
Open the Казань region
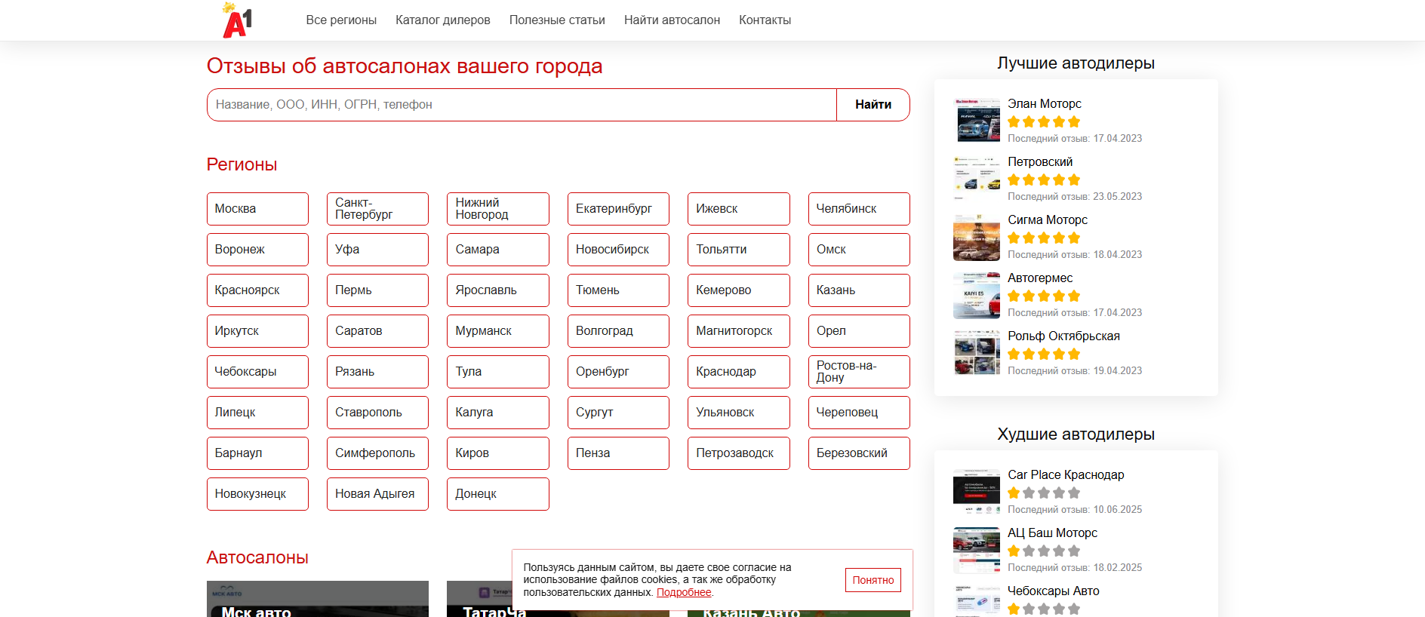click(x=859, y=290)
